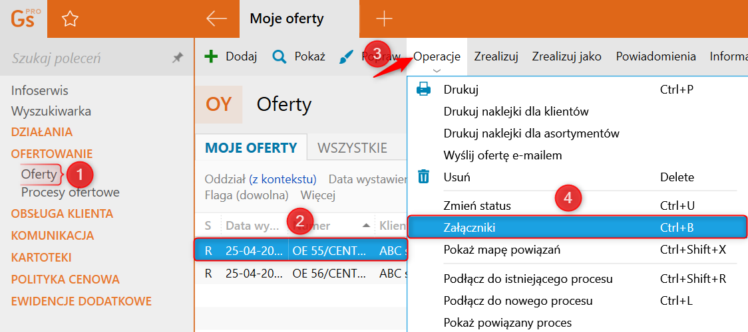Click the Zrealizuj toolbar button
This screenshot has height=332, width=748.
(x=496, y=56)
